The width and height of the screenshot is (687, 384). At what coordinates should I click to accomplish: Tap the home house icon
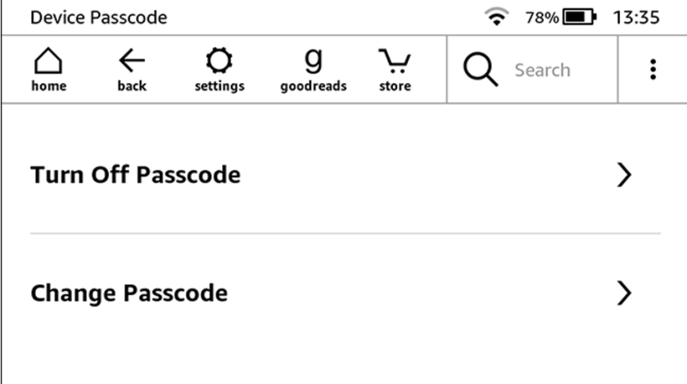[49, 61]
